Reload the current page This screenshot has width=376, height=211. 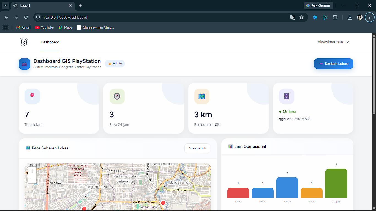coord(26,17)
